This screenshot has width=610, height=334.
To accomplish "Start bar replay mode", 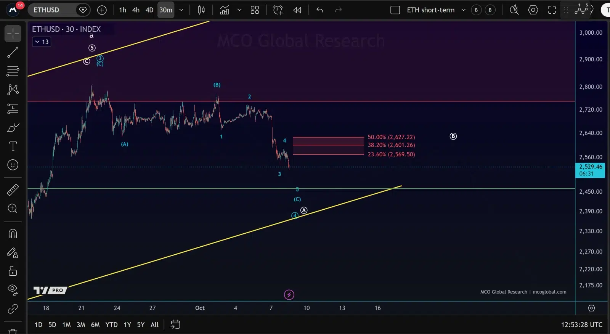I will [x=297, y=10].
